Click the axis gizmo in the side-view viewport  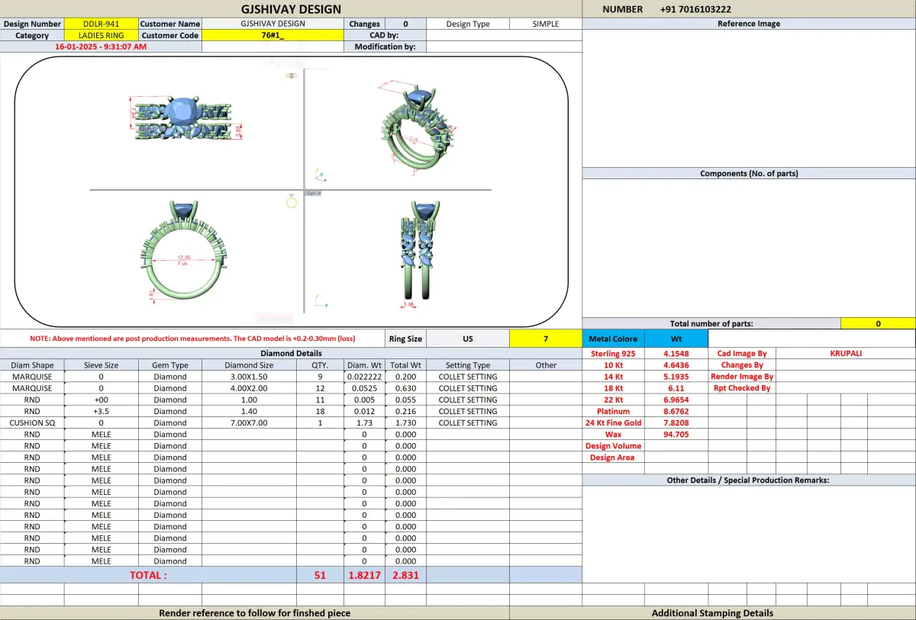[x=321, y=302]
